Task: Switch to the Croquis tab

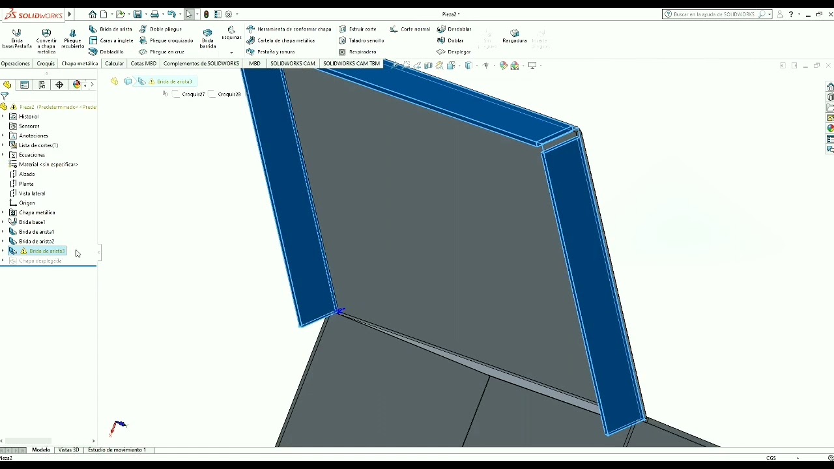Action: 46,64
